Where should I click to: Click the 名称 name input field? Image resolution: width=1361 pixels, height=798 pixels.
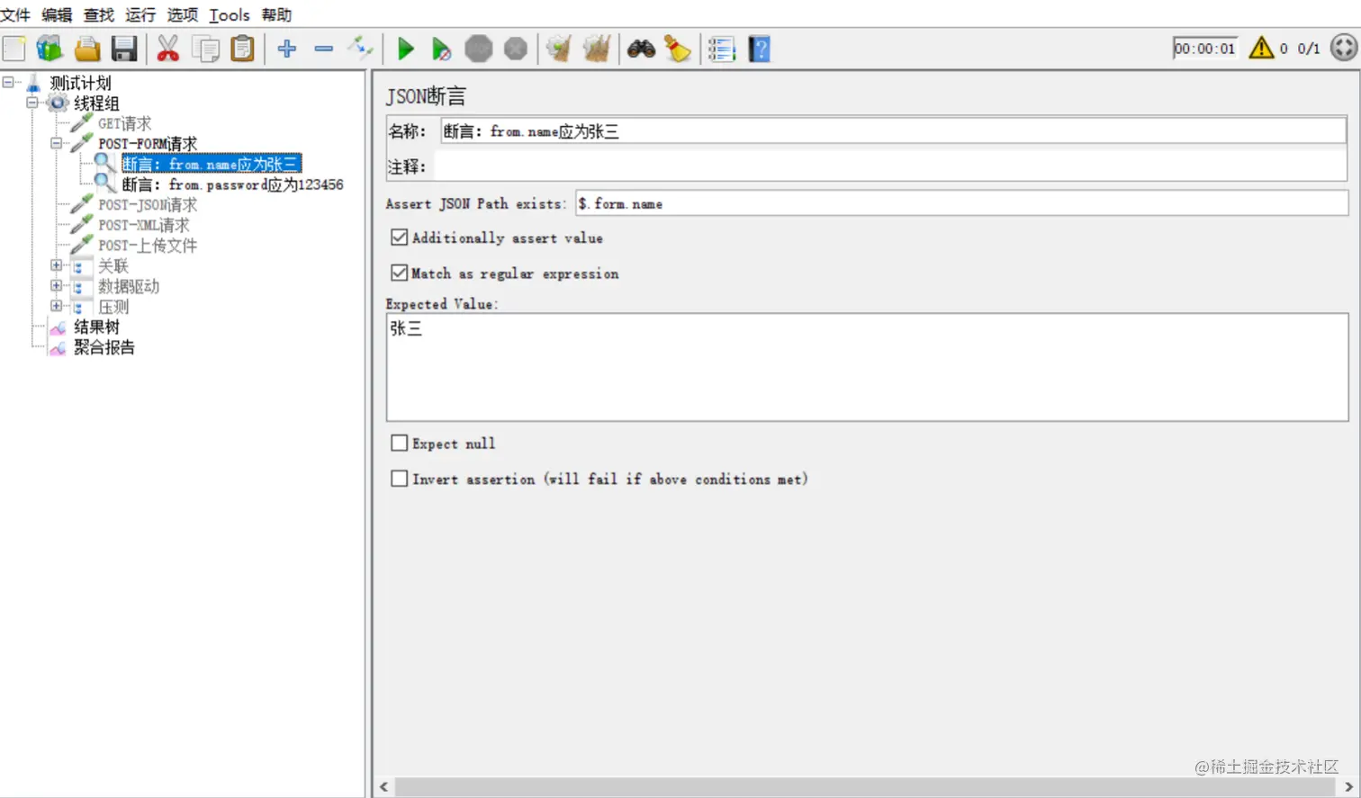click(893, 131)
